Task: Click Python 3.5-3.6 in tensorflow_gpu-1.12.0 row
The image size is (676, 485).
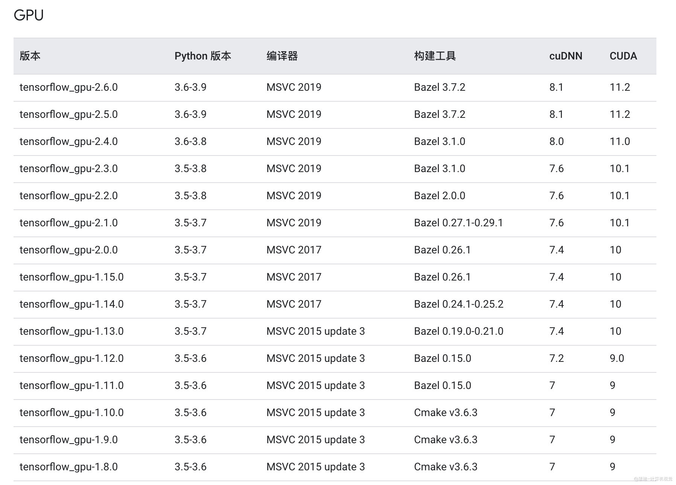Action: pyautogui.click(x=190, y=358)
